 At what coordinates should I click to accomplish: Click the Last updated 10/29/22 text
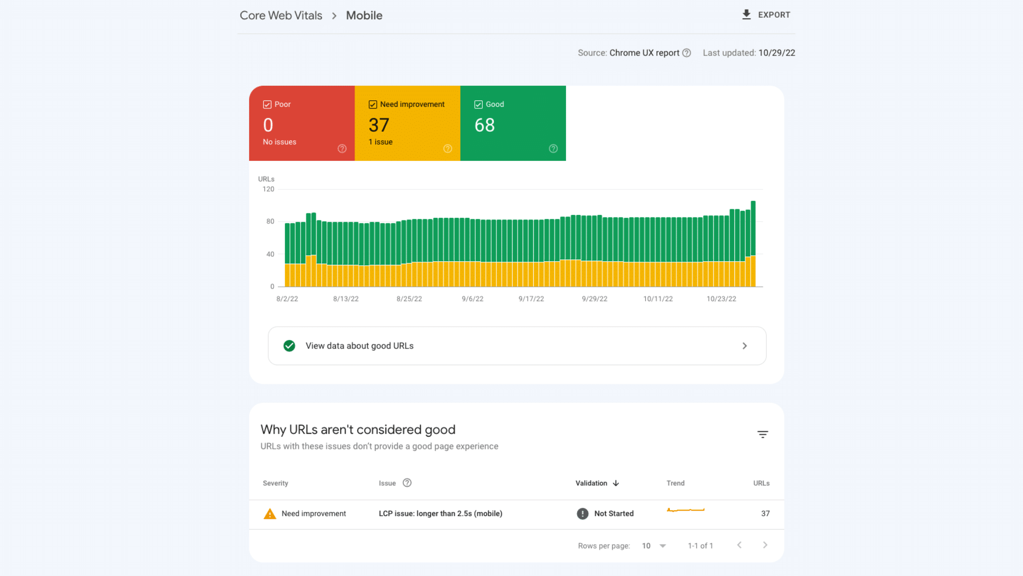(749, 53)
